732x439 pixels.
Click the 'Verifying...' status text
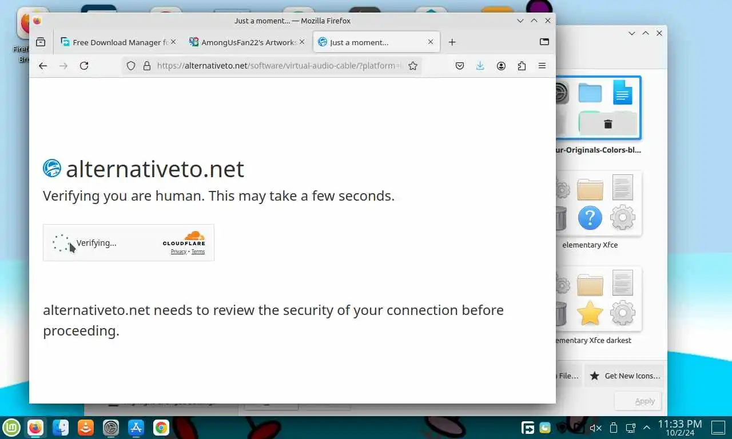96,243
